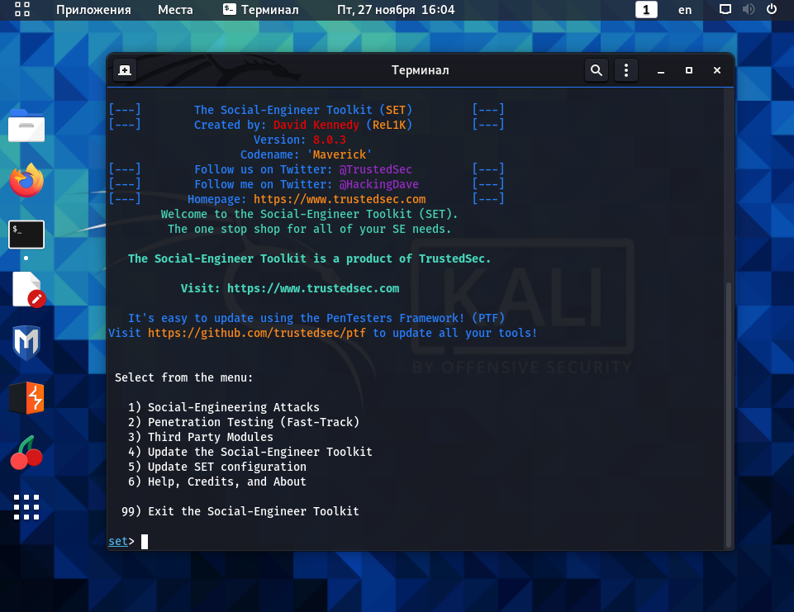Click the set> prompt line
Screen dimensions: 794x612
pyautogui.click(x=128, y=541)
